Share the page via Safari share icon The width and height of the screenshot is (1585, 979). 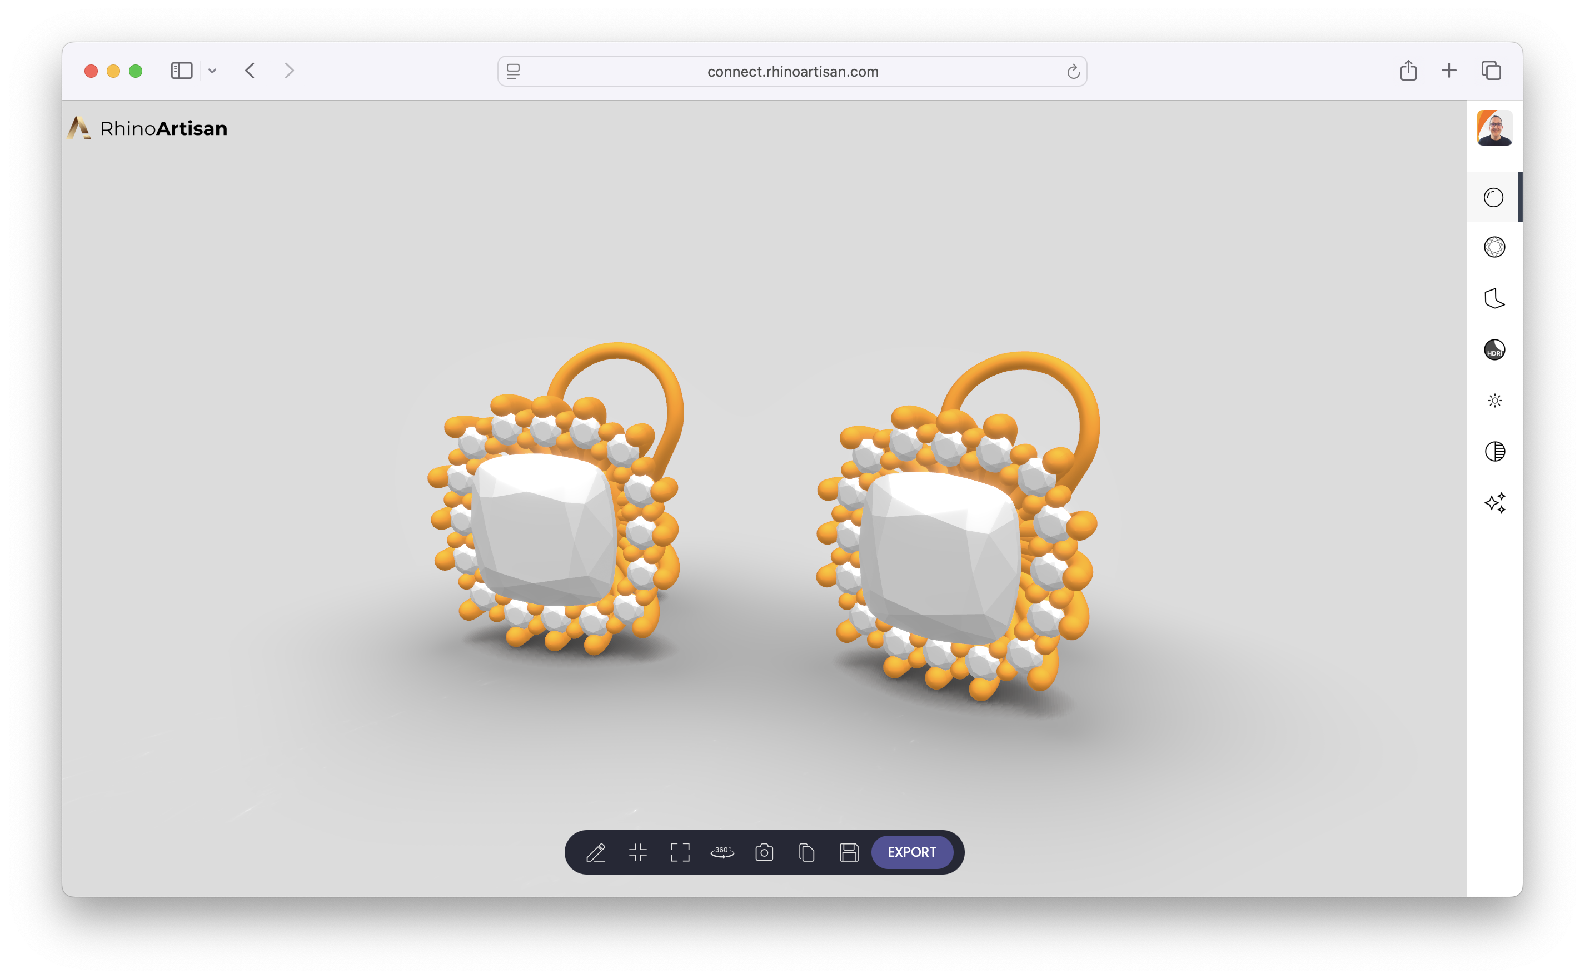pos(1408,70)
